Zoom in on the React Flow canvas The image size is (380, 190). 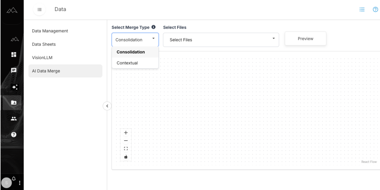126,133
